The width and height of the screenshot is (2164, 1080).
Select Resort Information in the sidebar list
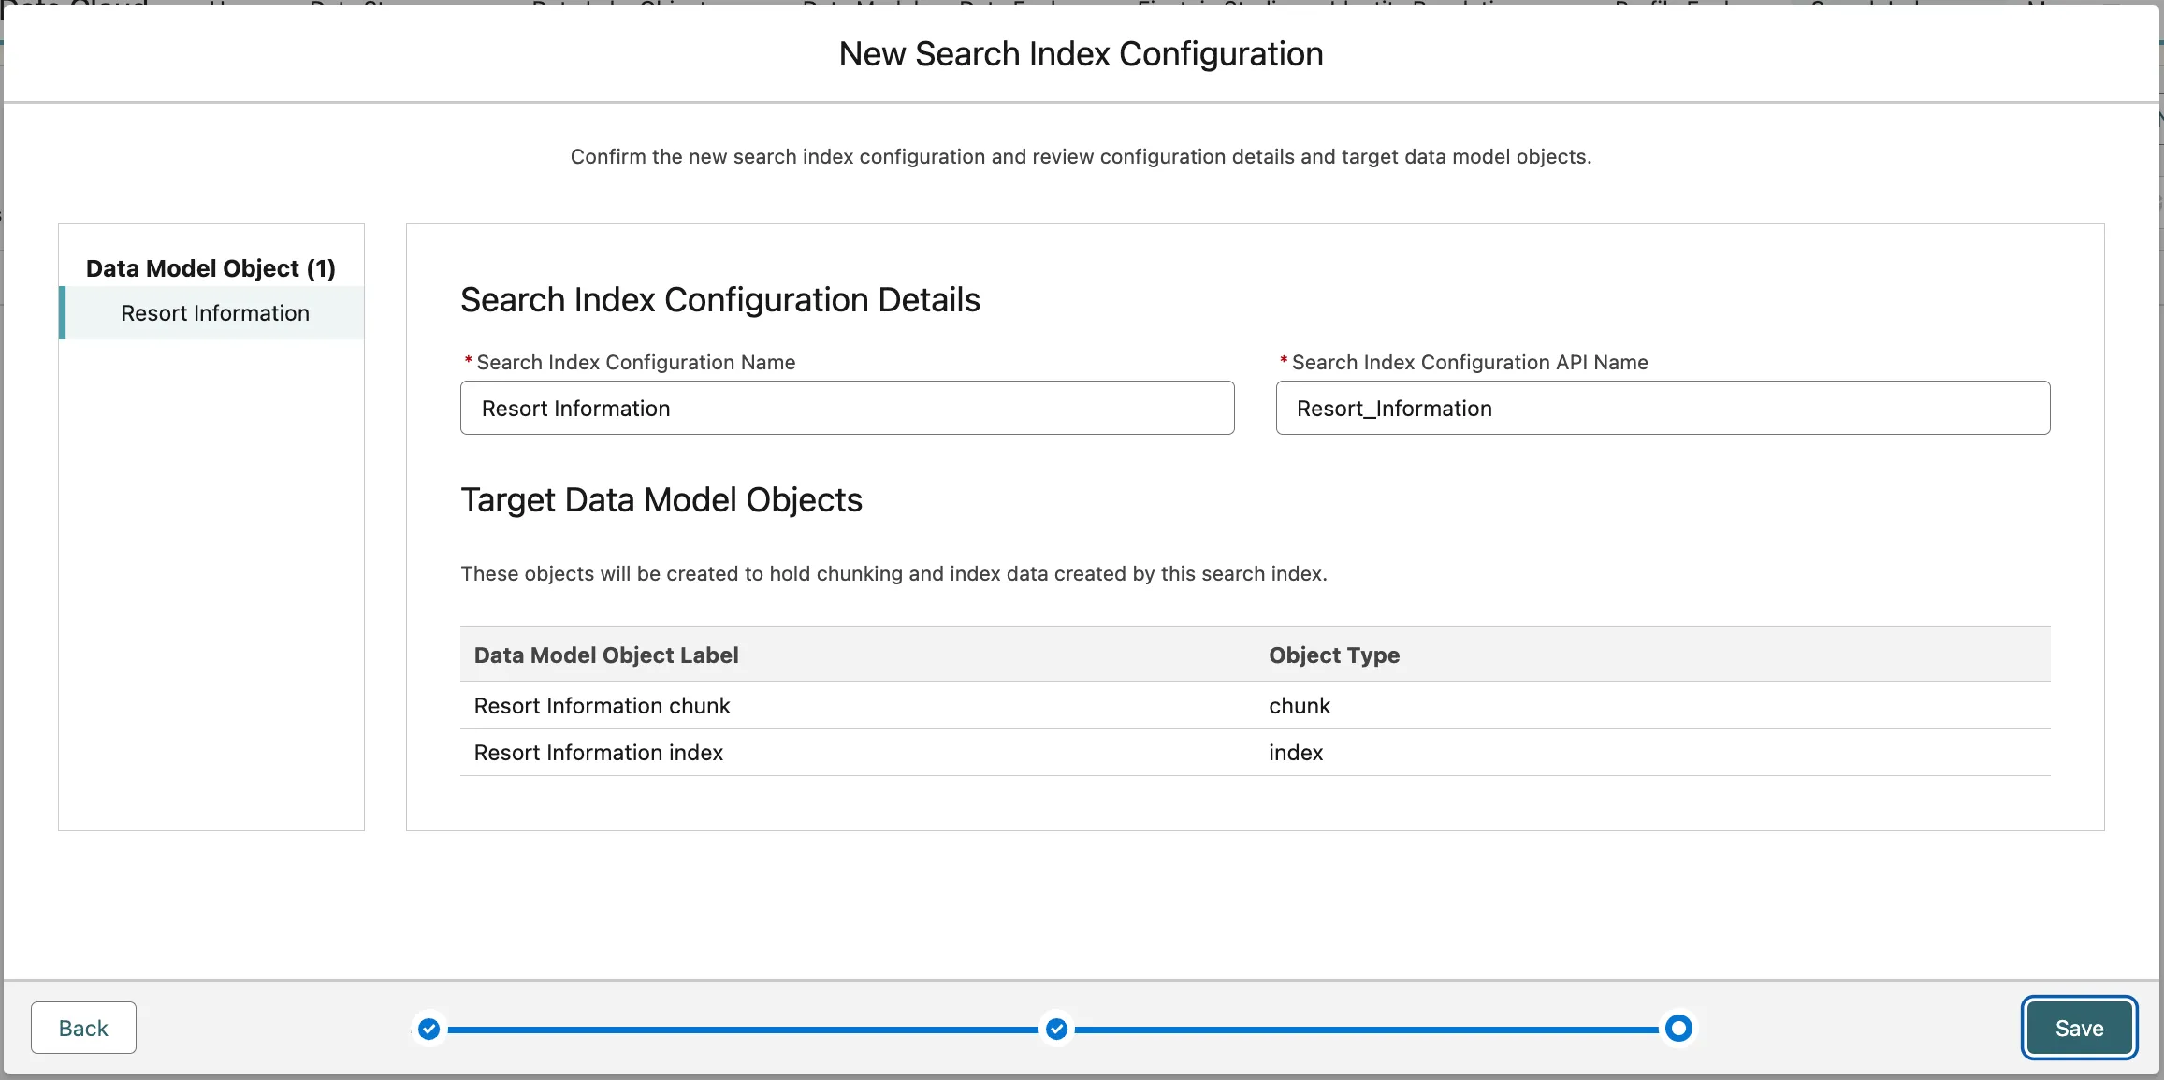coord(214,313)
